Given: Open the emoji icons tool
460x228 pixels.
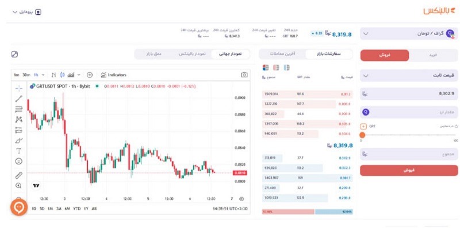Looking at the screenshot, I should point(19,162).
